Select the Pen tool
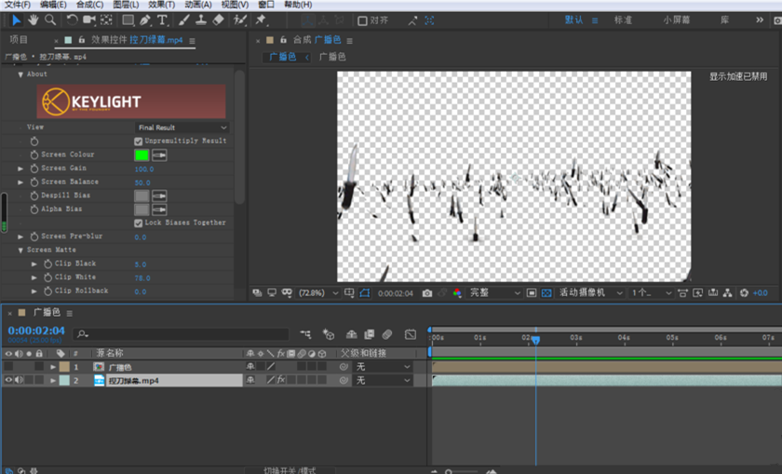Image resolution: width=782 pixels, height=474 pixels. 145,20
